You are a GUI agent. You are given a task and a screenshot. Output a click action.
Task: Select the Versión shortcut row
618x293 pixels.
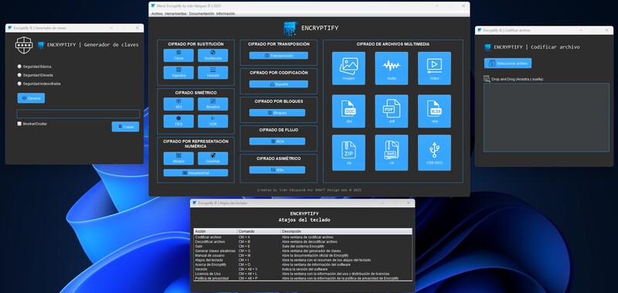(303, 269)
